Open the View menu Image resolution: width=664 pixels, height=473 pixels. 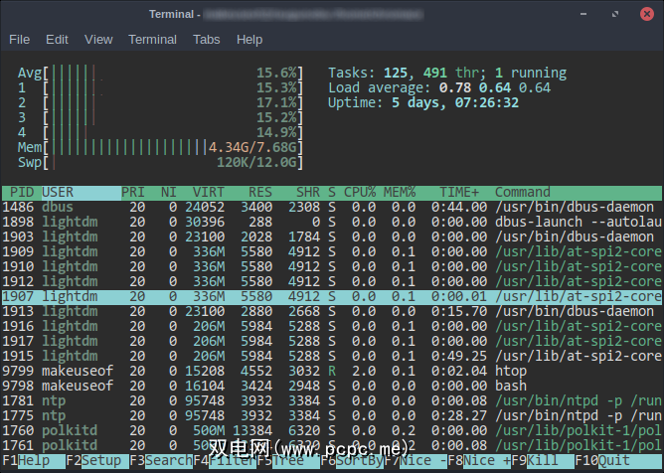pos(98,40)
